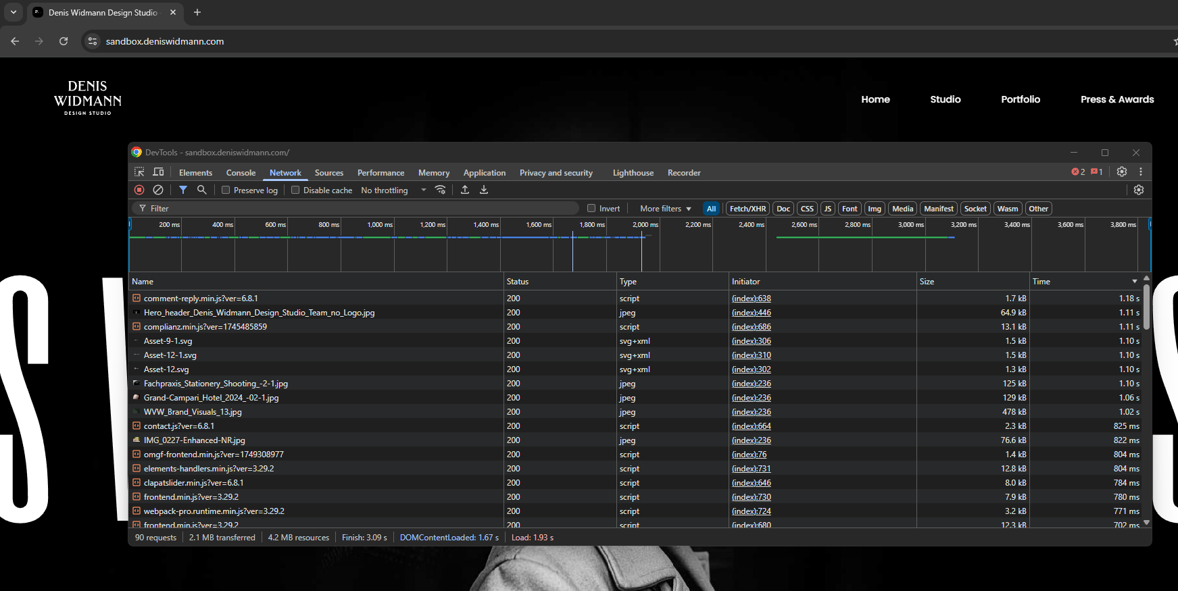
Task: Reload the browser page
Action: point(64,41)
